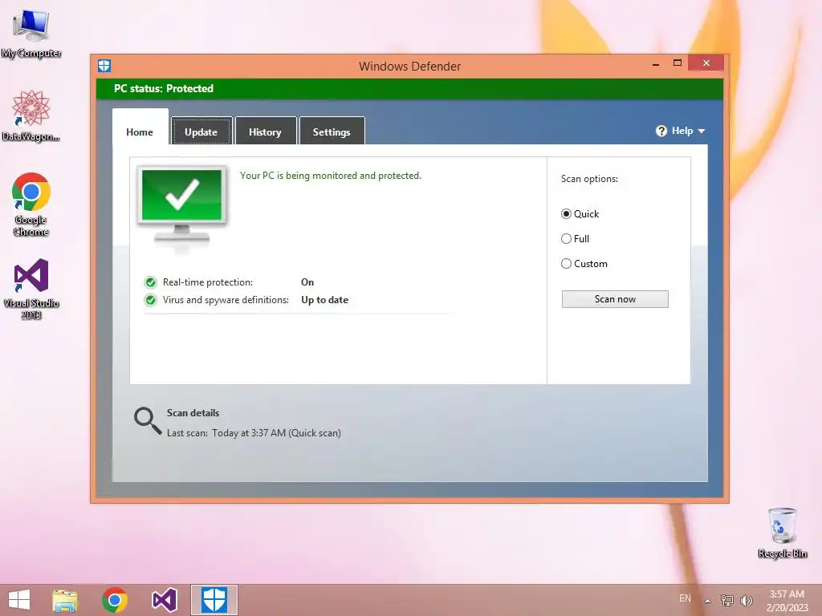This screenshot has width=822, height=616.
Task: Open the taskbar clock and date
Action: [787, 601]
